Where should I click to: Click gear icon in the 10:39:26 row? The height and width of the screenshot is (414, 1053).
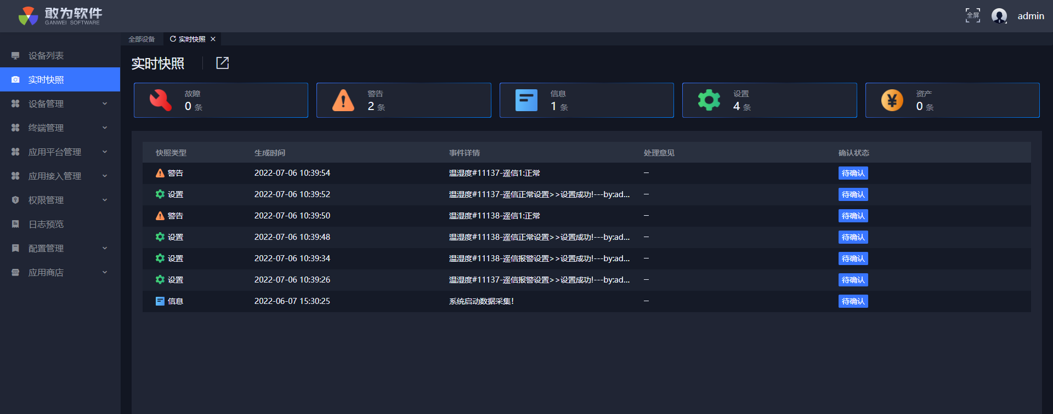(160, 279)
